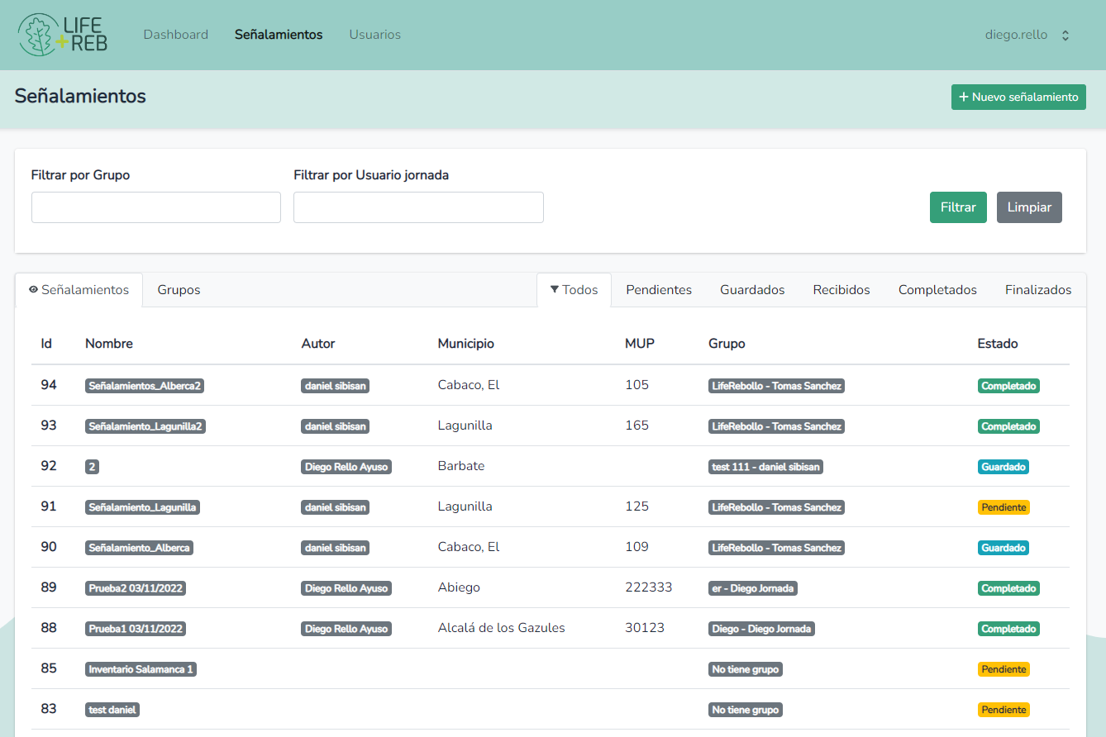Focus the Filtrar por Usuario jornada field
The image size is (1106, 737).
click(418, 207)
